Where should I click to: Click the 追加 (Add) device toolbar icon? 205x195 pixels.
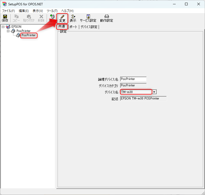52,18
